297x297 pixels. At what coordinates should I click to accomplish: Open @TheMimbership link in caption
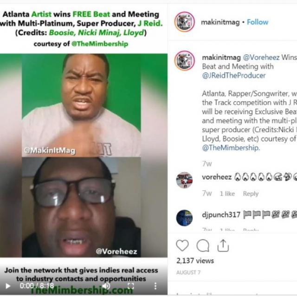coord(231,148)
